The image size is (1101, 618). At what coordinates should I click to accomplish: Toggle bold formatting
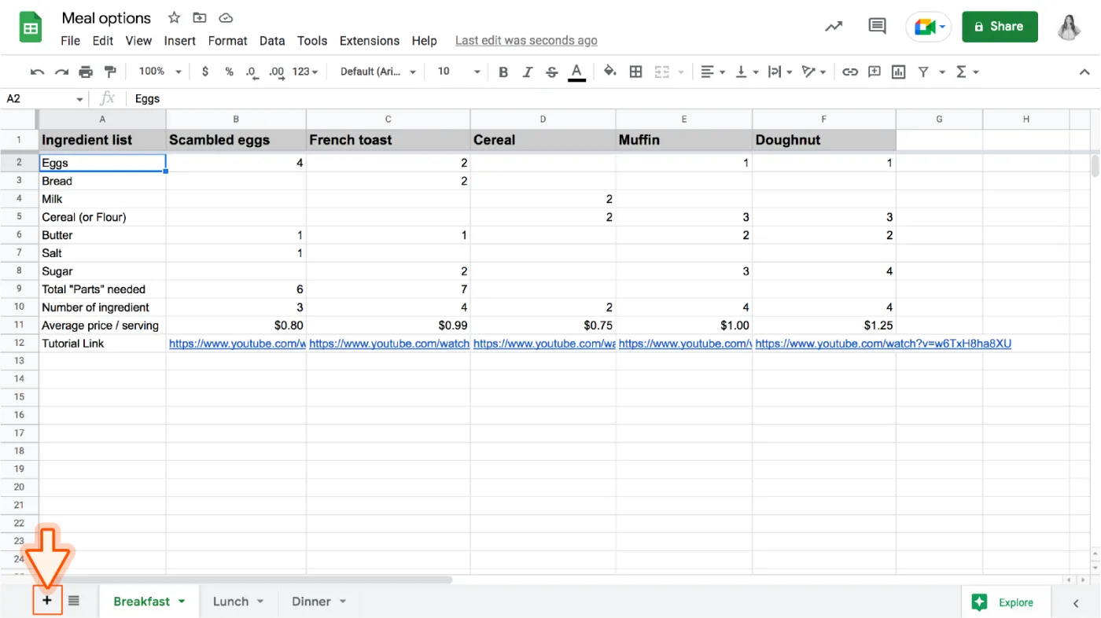pyautogui.click(x=503, y=72)
